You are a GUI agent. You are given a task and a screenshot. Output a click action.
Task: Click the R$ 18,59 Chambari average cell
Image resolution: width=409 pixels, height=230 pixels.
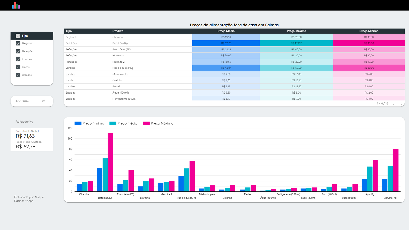click(x=226, y=37)
